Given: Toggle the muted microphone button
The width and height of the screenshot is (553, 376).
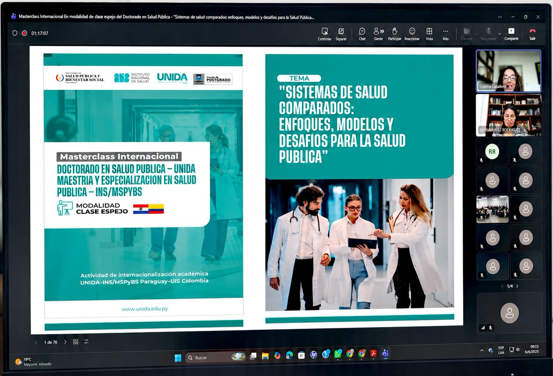Looking at the screenshot, I should coord(488,34).
